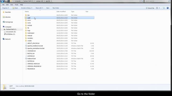The height and width of the screenshot is (96, 172).
Task: Click the icons folder icon
Action: 26,23
